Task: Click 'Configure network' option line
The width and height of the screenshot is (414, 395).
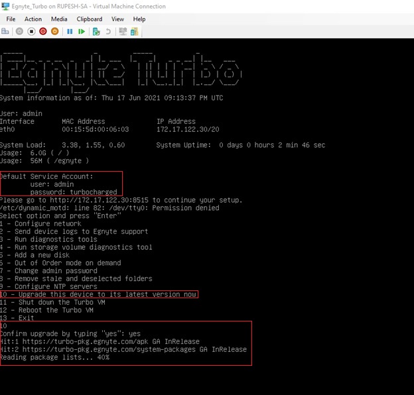Action: 40,223
